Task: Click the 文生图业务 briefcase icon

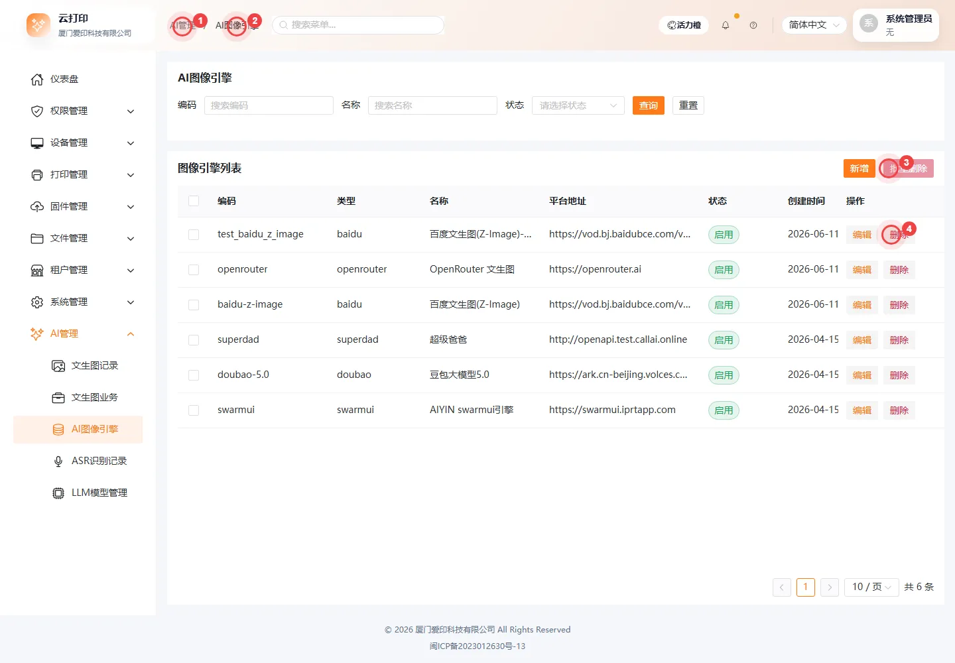Action: [x=58, y=398]
